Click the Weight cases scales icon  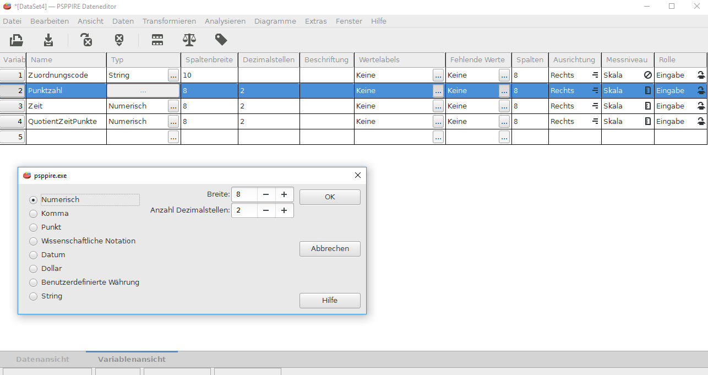189,40
